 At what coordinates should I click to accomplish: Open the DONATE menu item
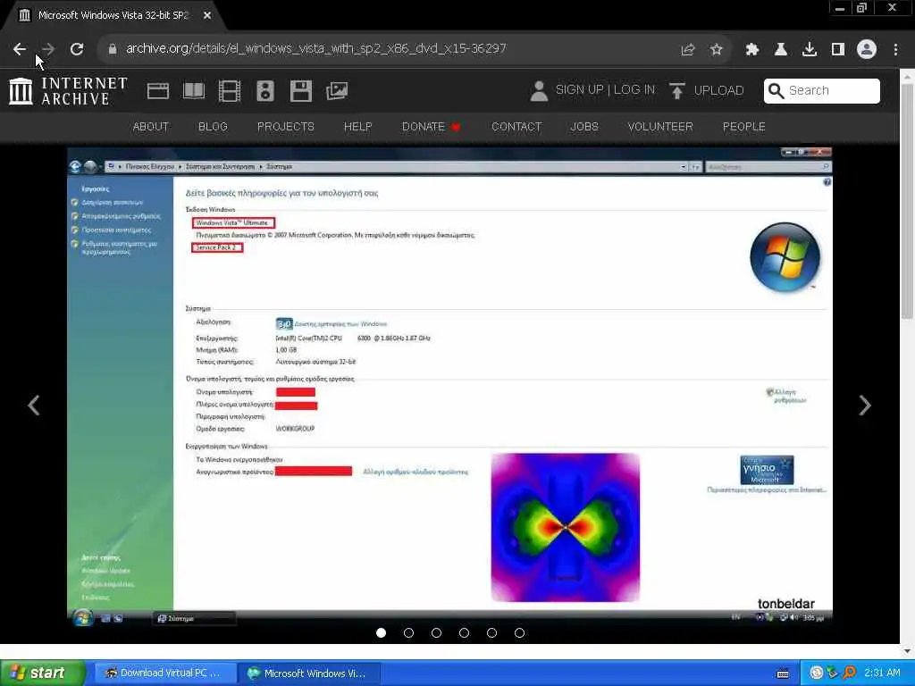pos(432,127)
